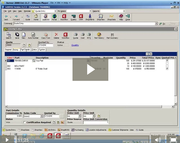
Task: Open Location Adjustments shortcut
Action: (x=96, y=130)
